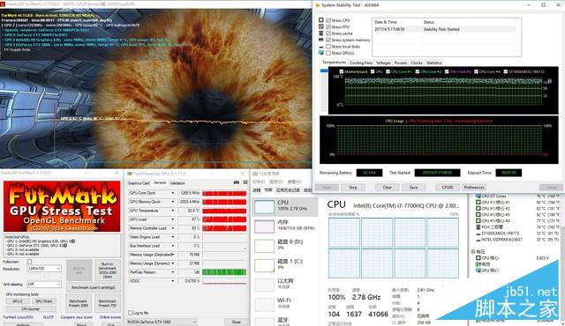
Task: Open Memory Controller Load dropdown
Action: click(x=173, y=228)
